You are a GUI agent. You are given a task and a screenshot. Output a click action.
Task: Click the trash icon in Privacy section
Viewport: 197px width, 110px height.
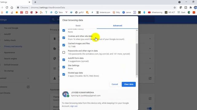pos(55,39)
